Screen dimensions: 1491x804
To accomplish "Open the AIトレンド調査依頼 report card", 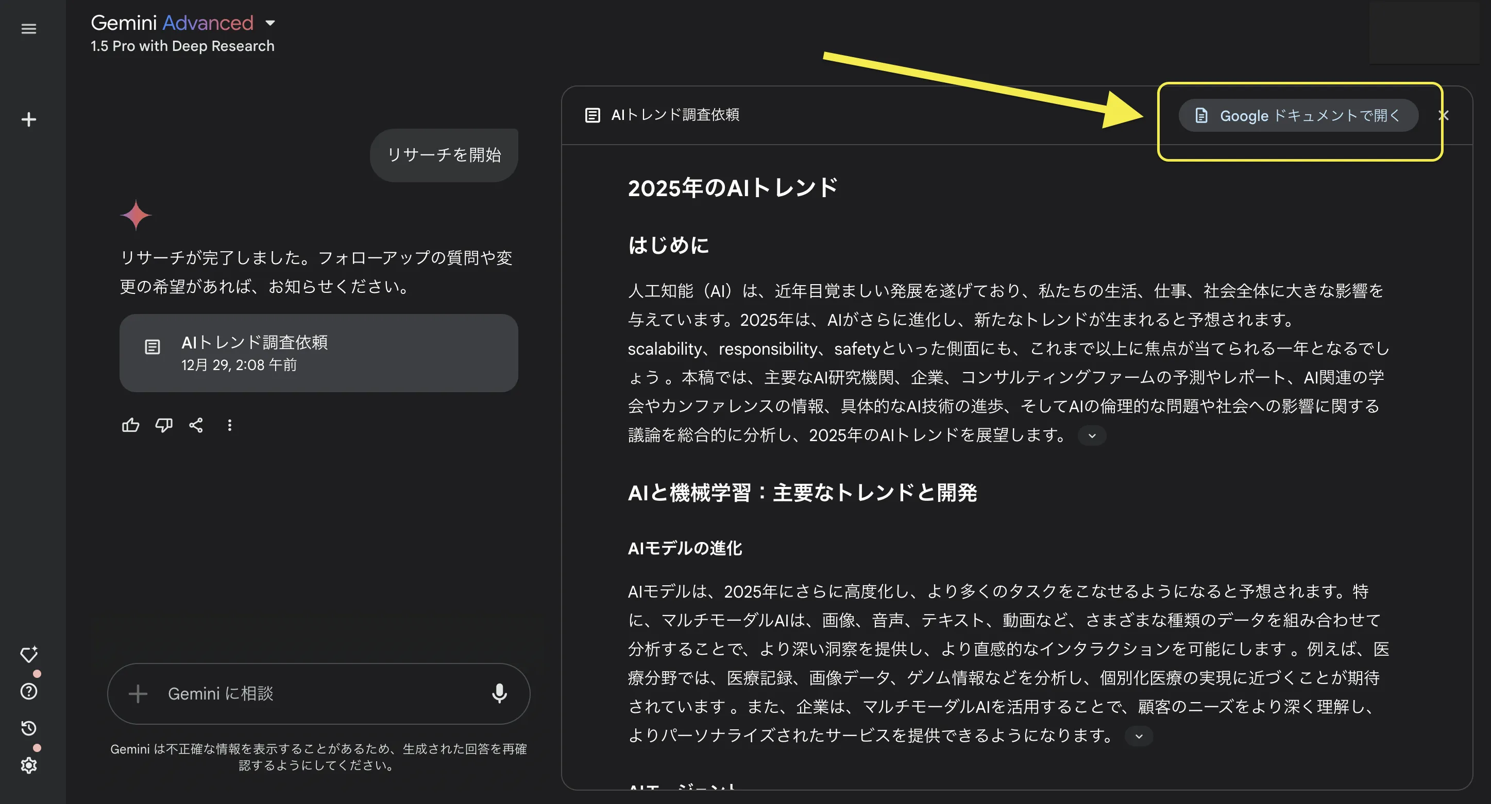I will click(318, 353).
